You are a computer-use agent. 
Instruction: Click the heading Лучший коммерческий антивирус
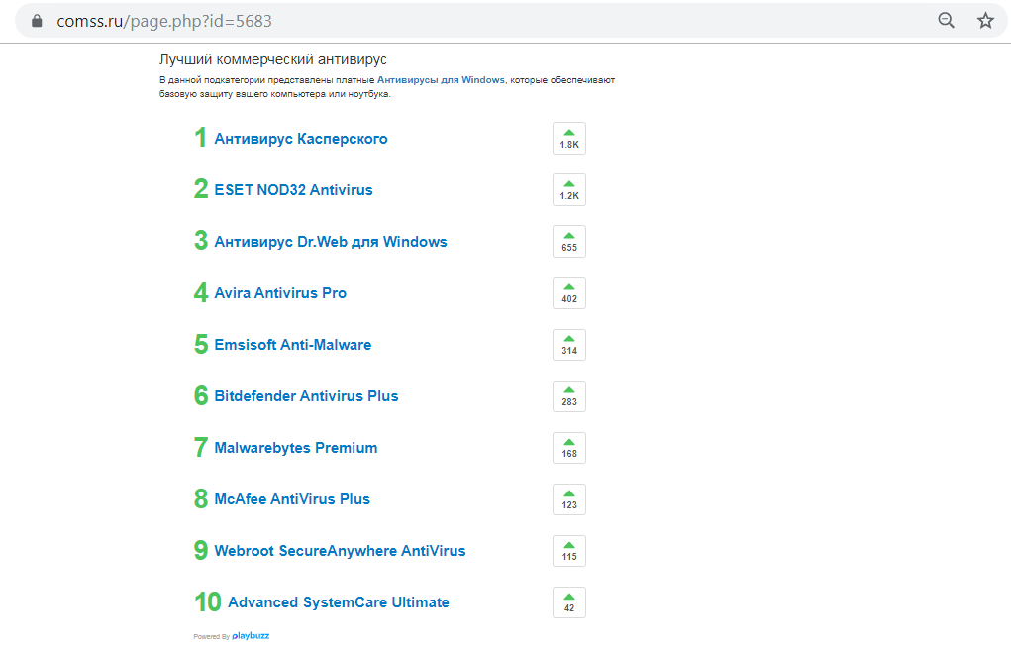272,60
